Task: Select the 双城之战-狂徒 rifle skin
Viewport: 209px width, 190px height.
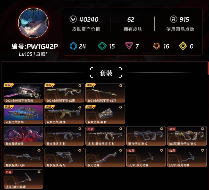Action: pos(64,114)
